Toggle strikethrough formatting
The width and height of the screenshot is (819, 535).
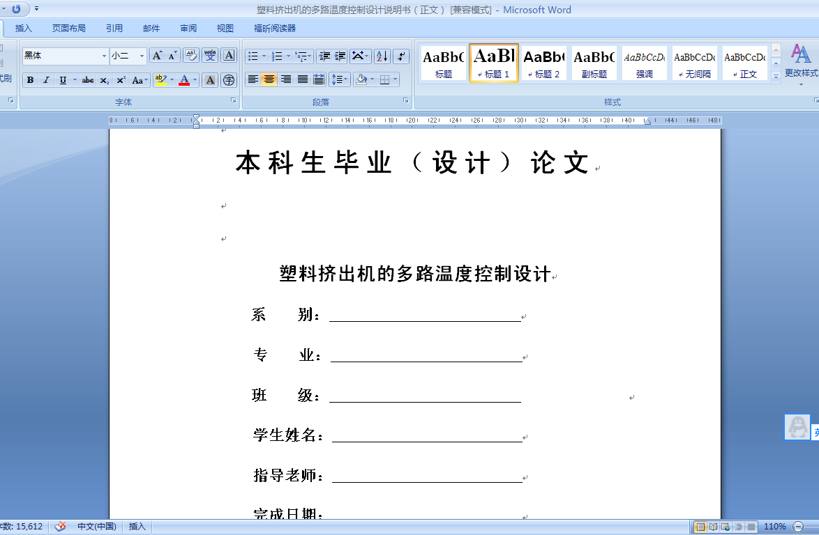click(x=88, y=80)
